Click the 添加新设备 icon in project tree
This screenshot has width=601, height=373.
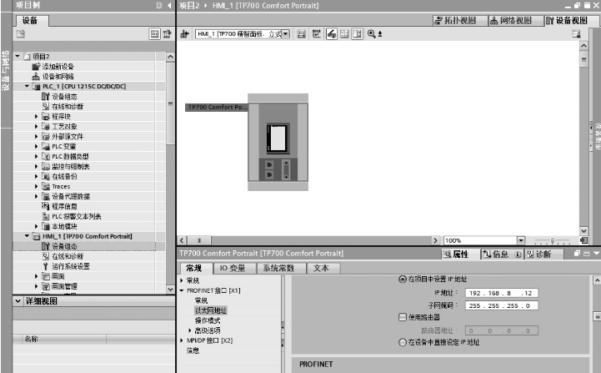(36, 67)
